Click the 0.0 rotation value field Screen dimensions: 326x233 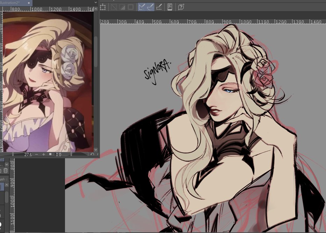tap(58, 154)
